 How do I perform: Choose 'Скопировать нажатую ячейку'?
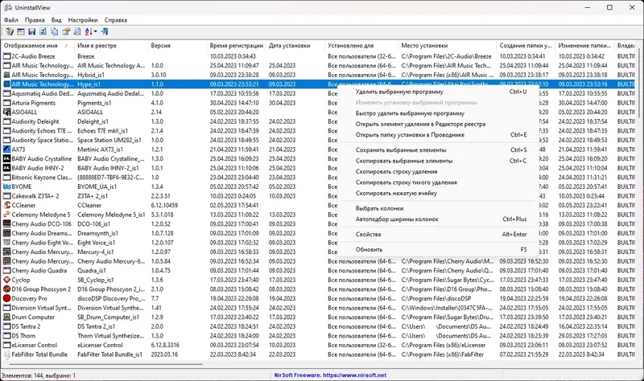(x=438, y=193)
